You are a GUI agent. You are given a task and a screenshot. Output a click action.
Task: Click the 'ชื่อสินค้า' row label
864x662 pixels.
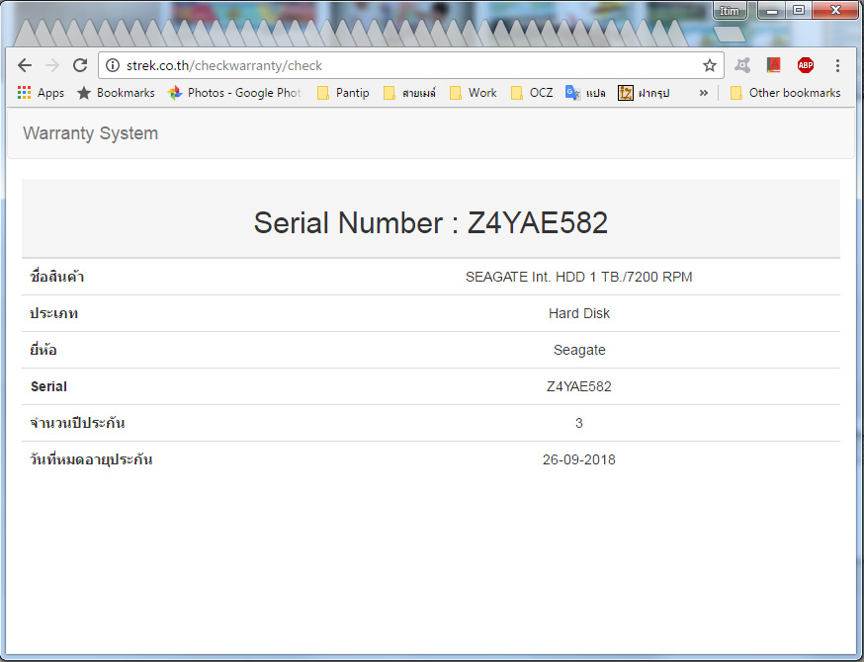click(57, 277)
